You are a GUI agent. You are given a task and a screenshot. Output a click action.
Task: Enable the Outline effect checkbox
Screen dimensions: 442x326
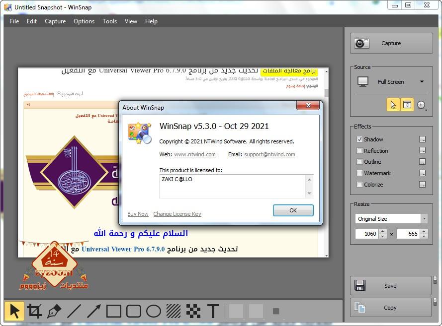pos(359,161)
